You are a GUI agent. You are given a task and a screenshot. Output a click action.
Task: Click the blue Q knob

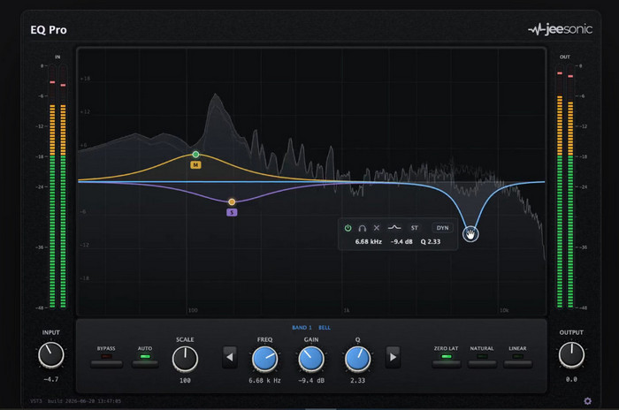pos(357,359)
